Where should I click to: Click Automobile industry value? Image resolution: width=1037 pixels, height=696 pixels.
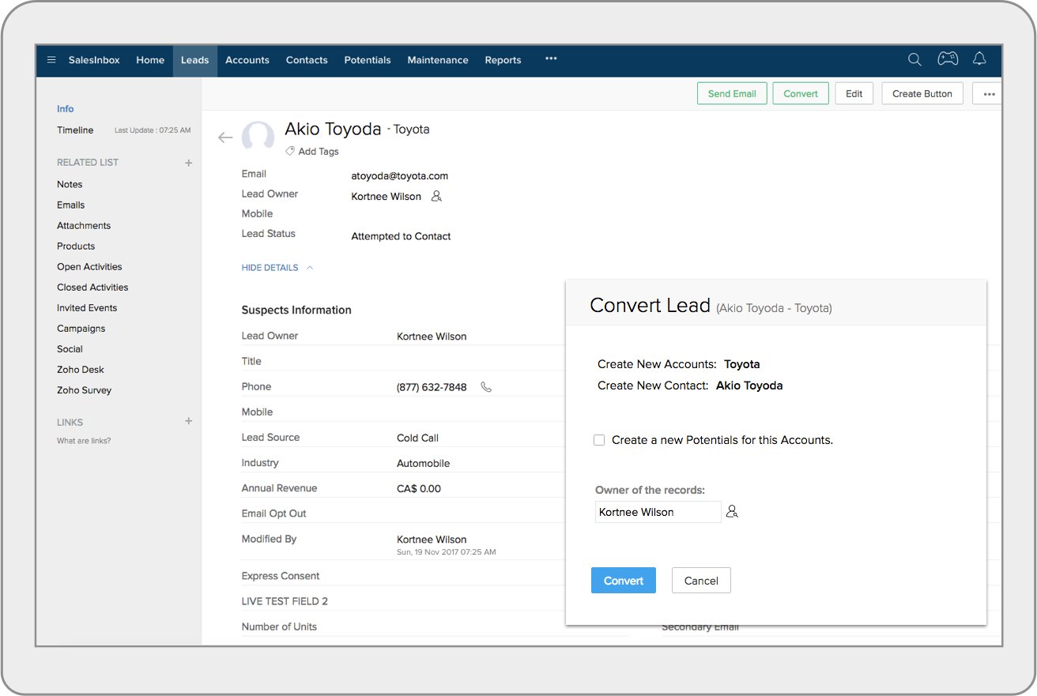(x=424, y=463)
